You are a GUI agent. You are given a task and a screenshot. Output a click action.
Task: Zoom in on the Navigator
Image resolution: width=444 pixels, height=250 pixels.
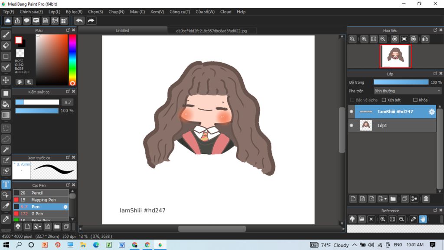(x=364, y=39)
